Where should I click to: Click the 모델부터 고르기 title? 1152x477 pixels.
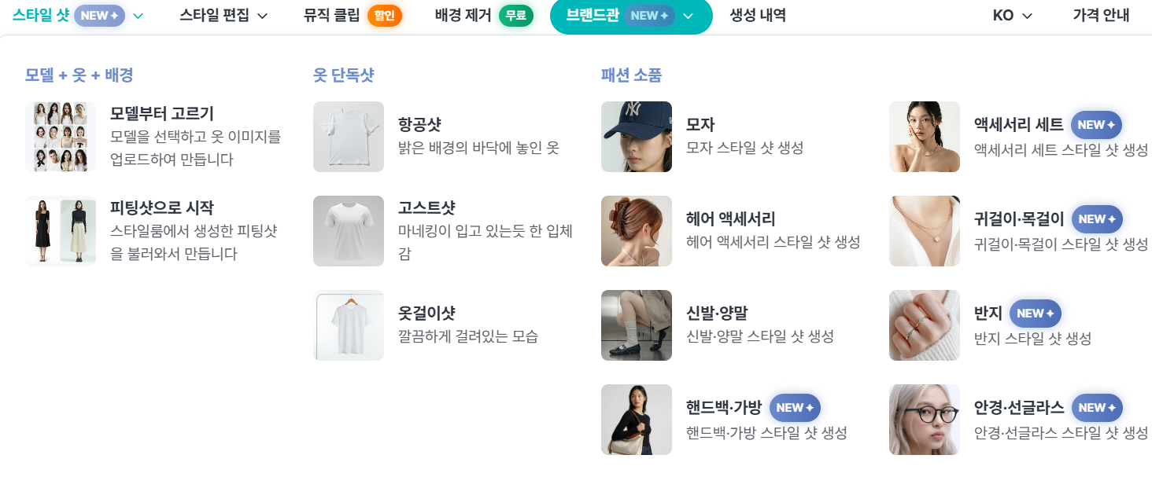point(162,113)
